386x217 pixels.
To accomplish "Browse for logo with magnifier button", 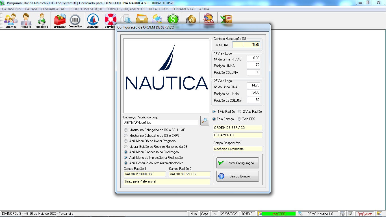I will (205, 121).
